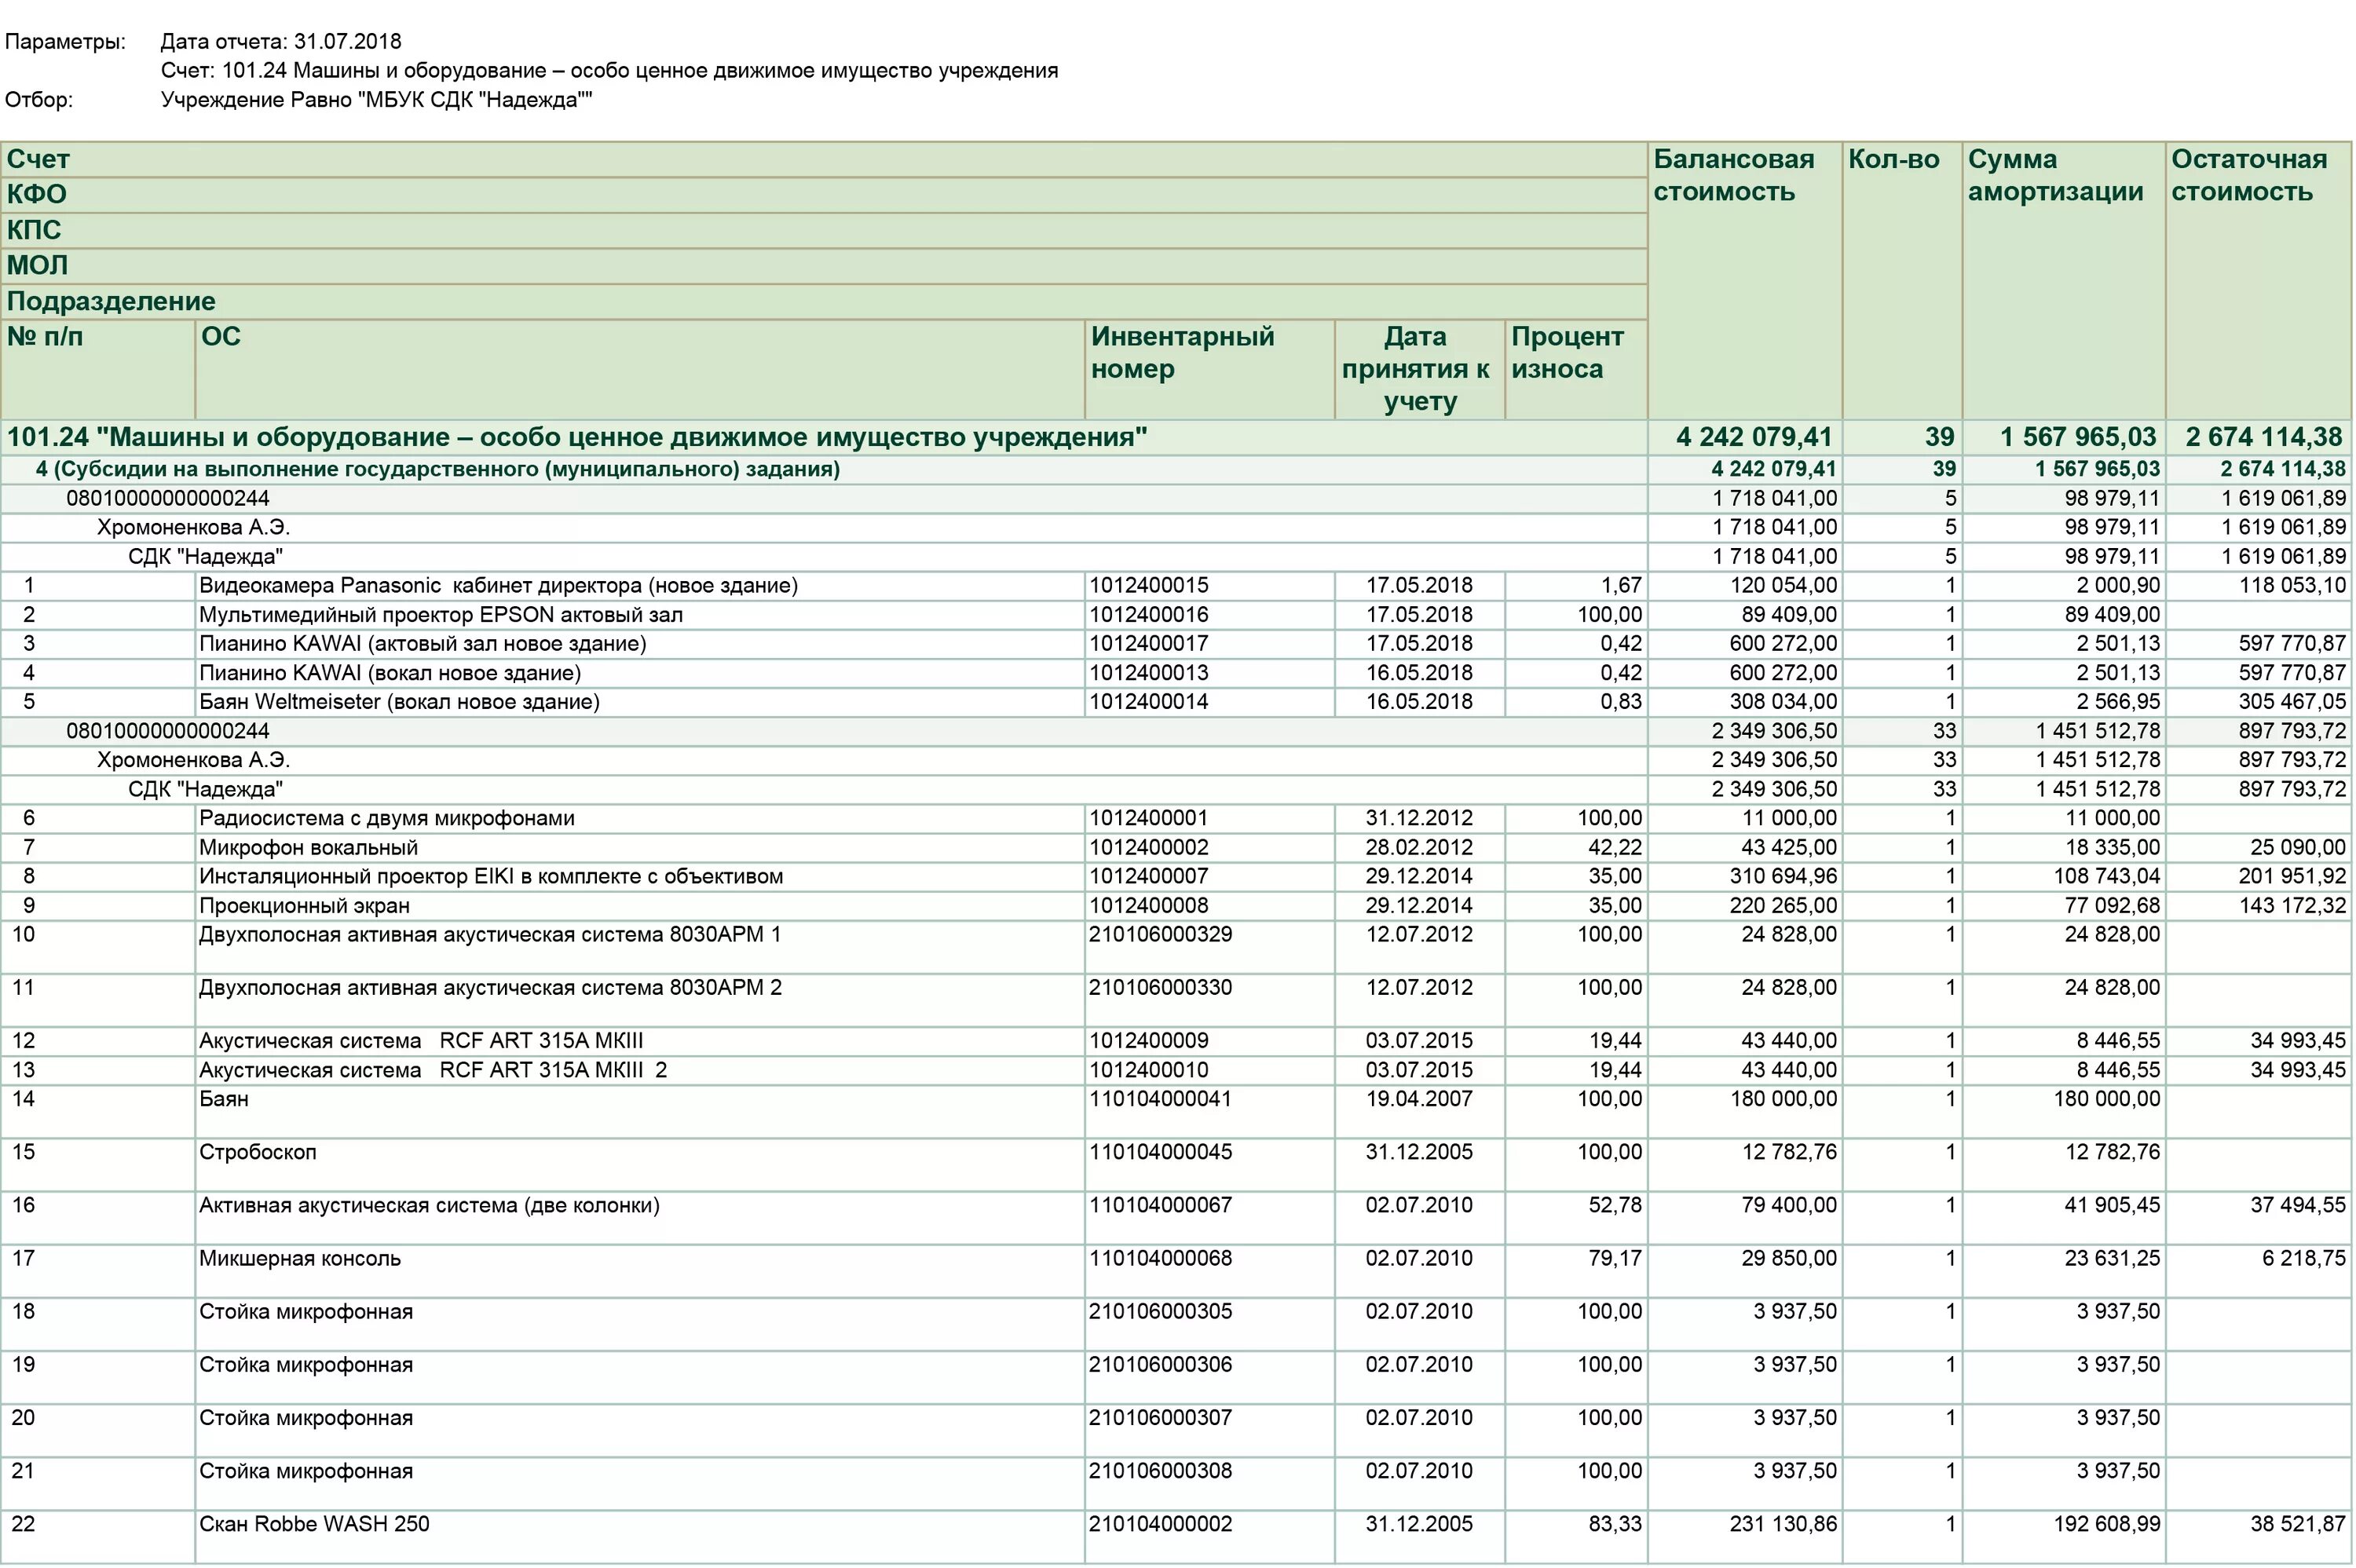2356x1568 pixels.
Task: Click balance value 120 054,00
Action: 1783,586
